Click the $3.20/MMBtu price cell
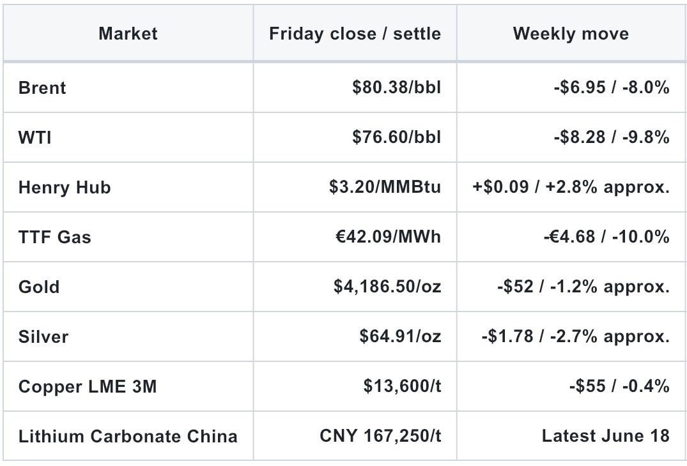The width and height of the screenshot is (687, 466). point(355,187)
